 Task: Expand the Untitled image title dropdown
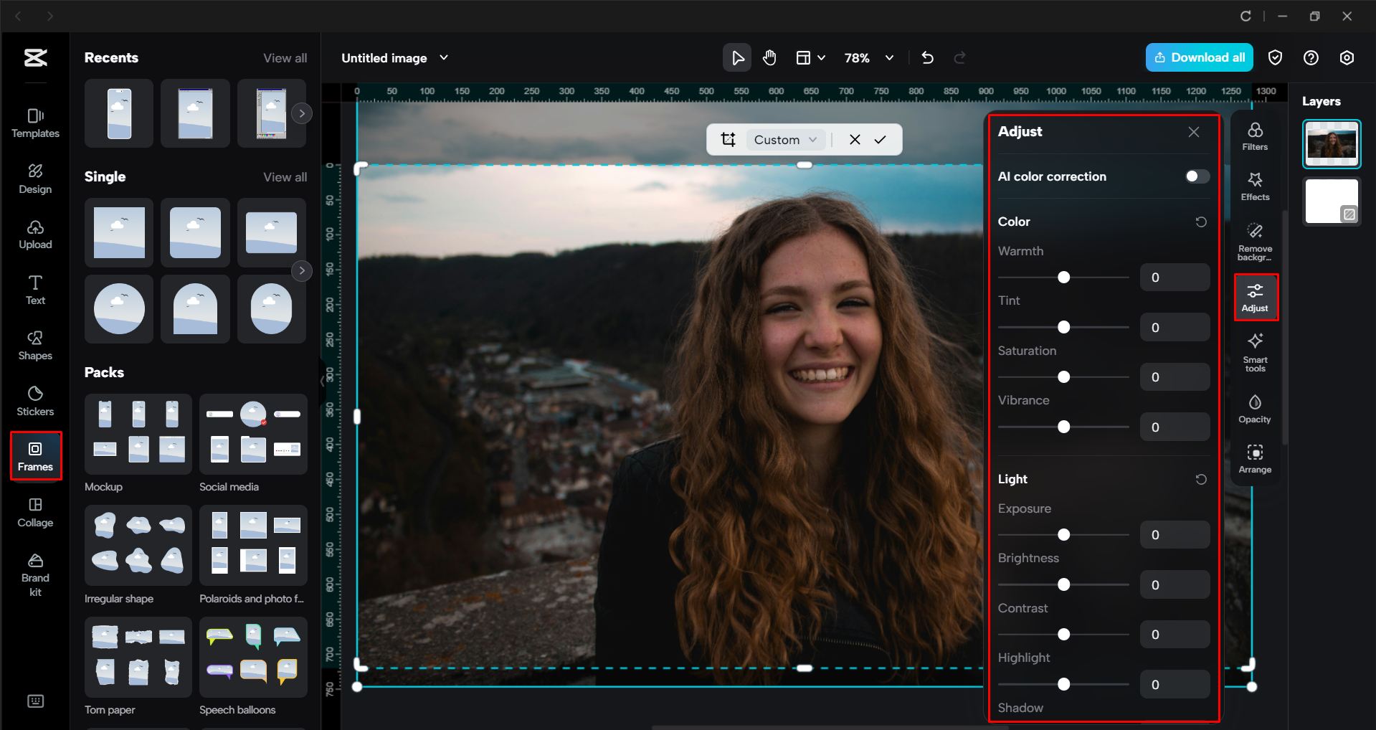click(443, 57)
